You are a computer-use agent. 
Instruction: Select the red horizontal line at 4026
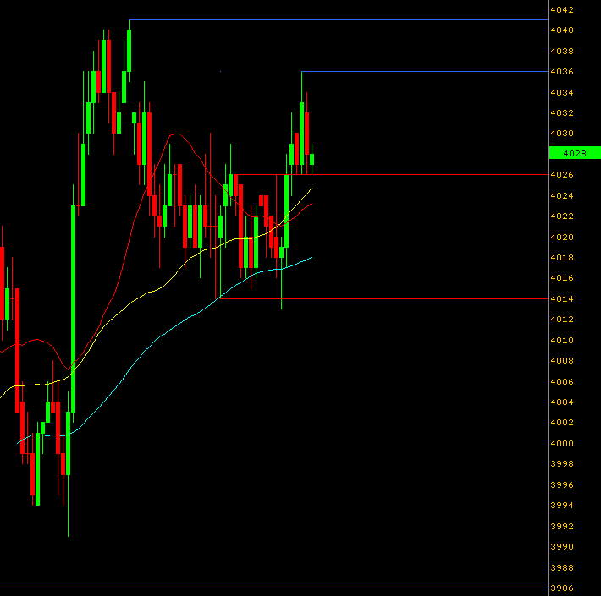click(x=391, y=174)
